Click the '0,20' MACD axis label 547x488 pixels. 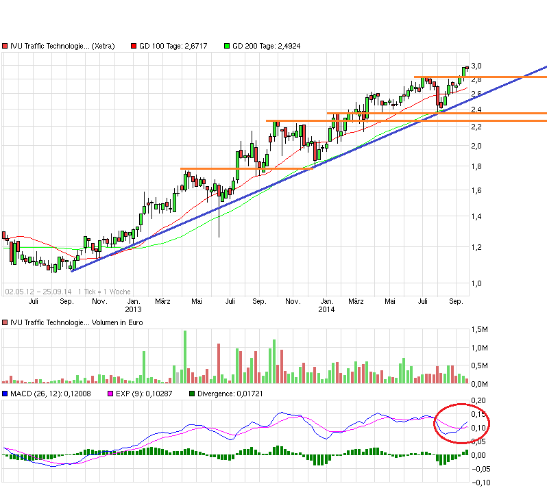point(478,400)
